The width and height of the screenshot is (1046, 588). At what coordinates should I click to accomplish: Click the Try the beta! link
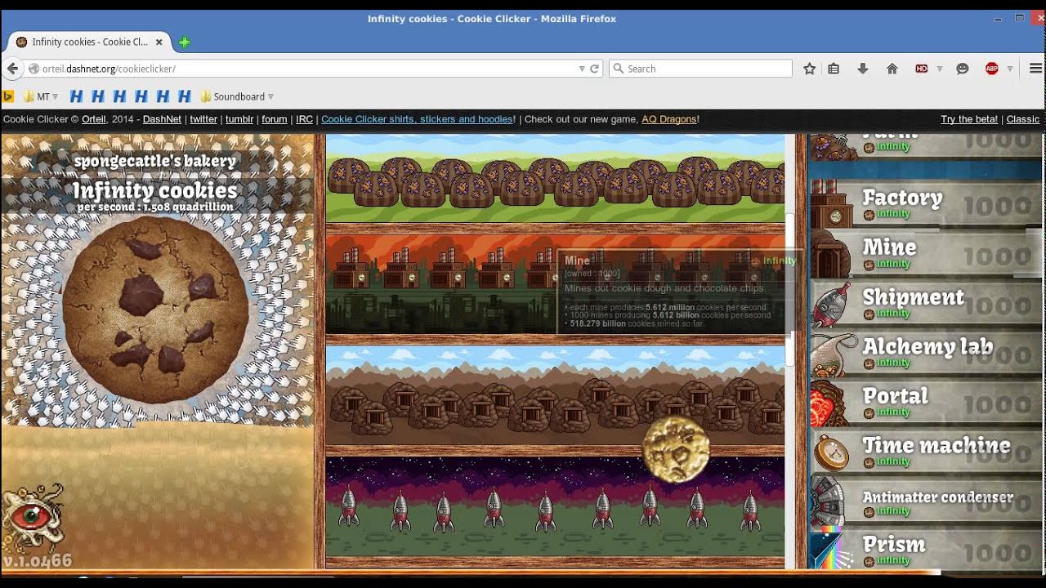[x=968, y=119]
